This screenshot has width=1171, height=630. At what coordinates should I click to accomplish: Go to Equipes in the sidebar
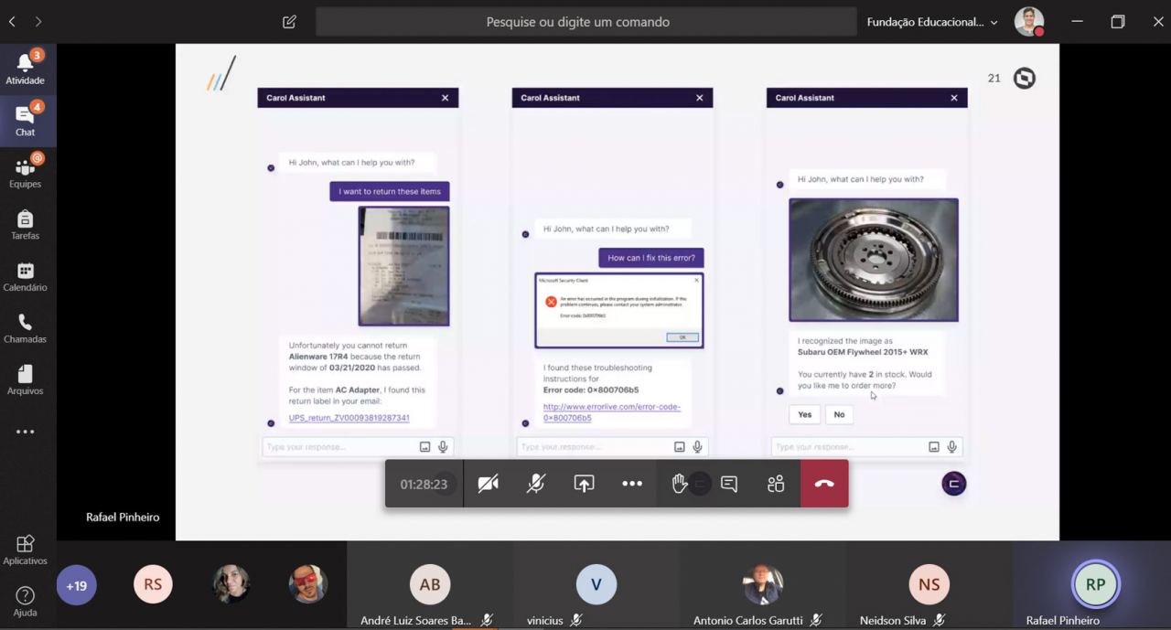(26, 173)
